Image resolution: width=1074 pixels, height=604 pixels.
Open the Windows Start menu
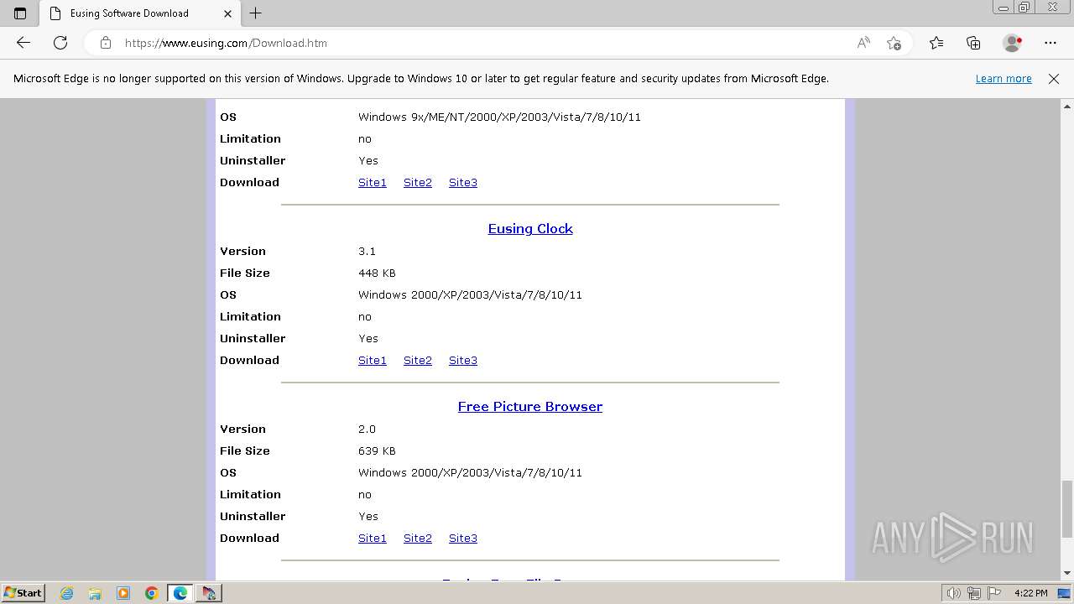pos(23,593)
